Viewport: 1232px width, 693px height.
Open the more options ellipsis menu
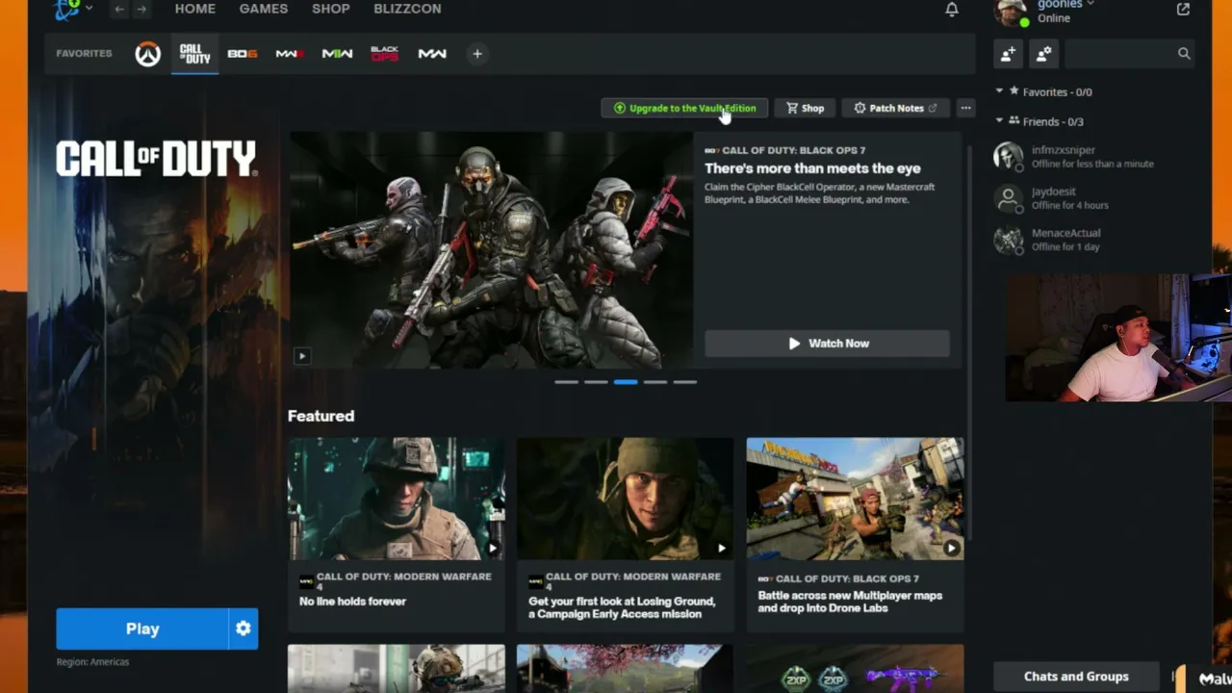[966, 108]
